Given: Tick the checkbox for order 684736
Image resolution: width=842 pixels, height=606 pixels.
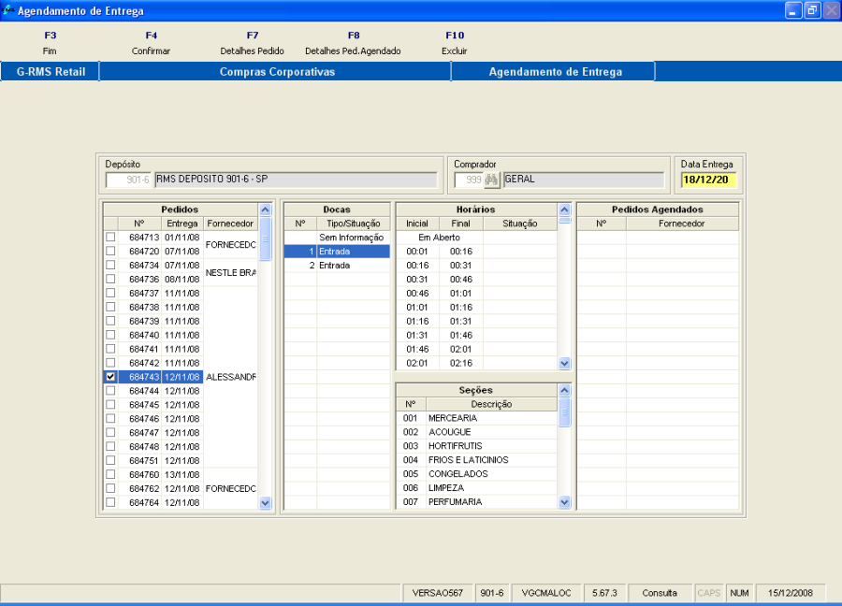Looking at the screenshot, I should pos(110,279).
